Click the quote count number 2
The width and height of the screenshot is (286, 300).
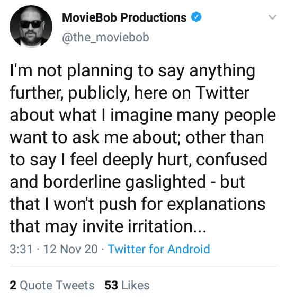pos(13,285)
